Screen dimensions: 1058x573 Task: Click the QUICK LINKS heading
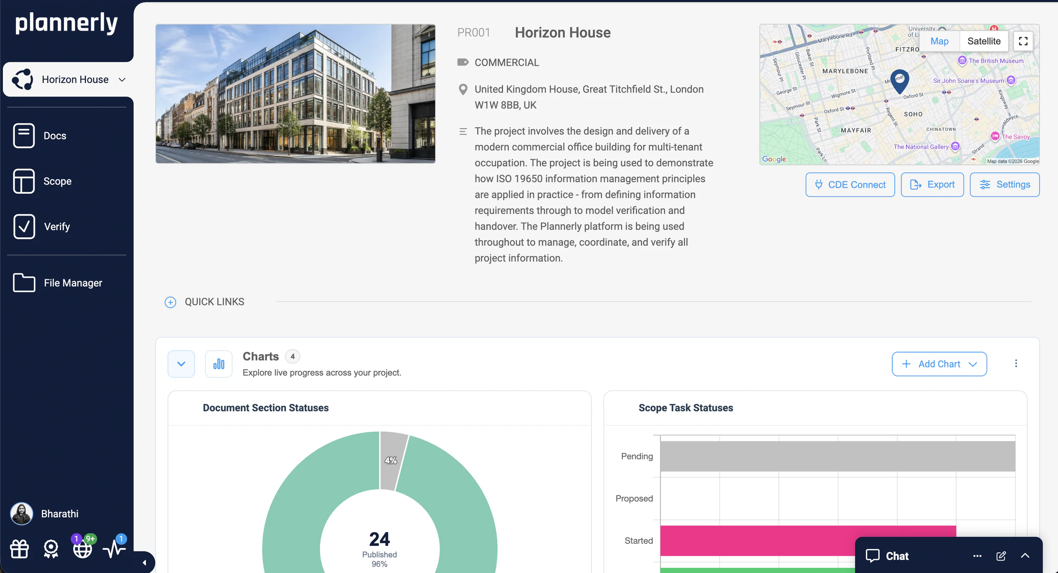click(214, 302)
